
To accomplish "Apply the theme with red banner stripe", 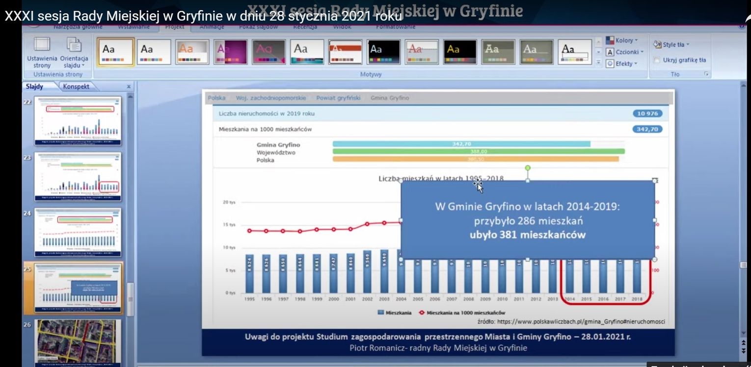I will point(345,51).
